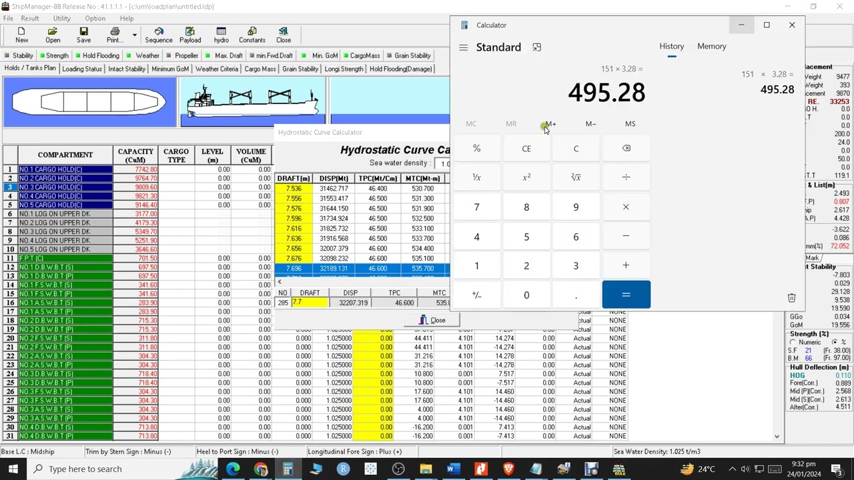
Task: Clear calculator history with trash icon
Action: point(791,298)
